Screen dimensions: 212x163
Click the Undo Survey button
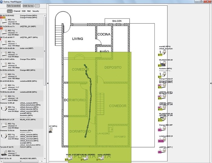(28, 6)
